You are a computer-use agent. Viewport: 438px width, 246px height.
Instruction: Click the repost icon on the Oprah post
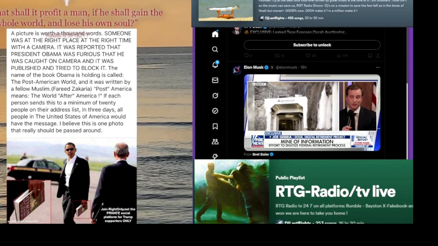277,55
